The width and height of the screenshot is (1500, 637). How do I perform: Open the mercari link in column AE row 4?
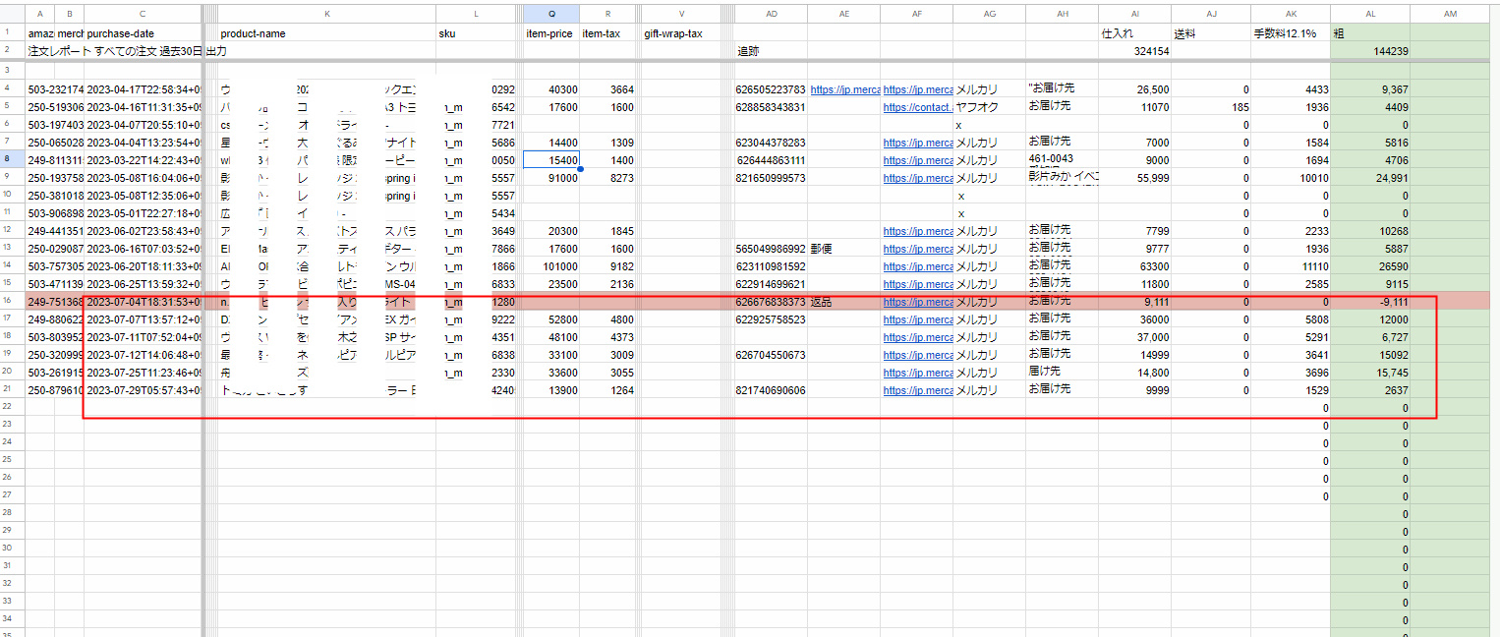845,89
